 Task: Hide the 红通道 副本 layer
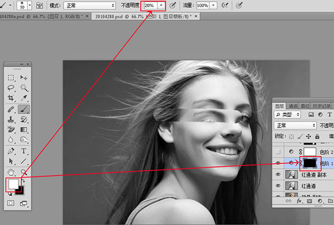278,175
